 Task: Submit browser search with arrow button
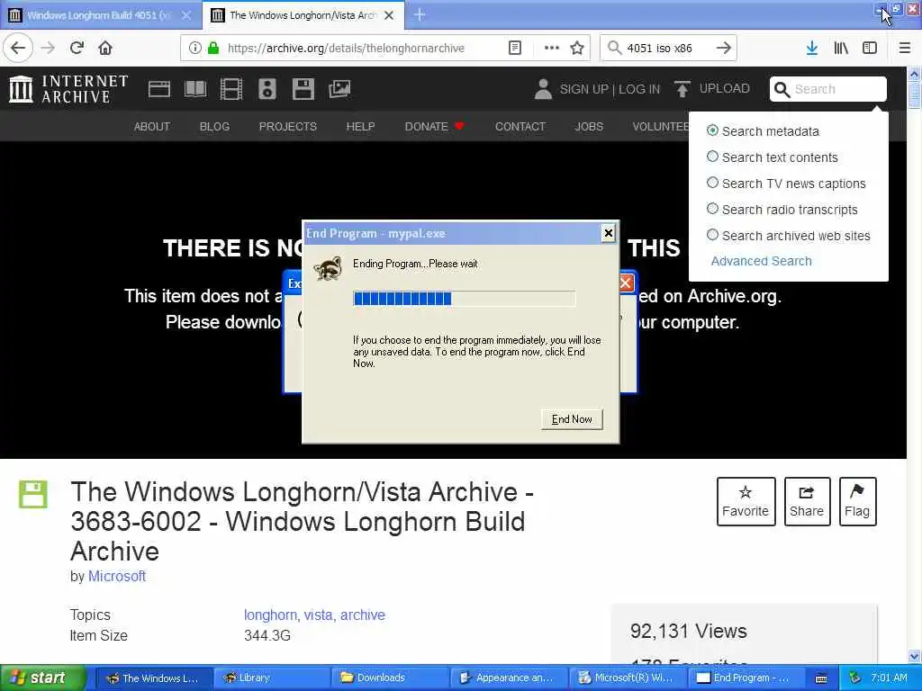click(x=724, y=49)
